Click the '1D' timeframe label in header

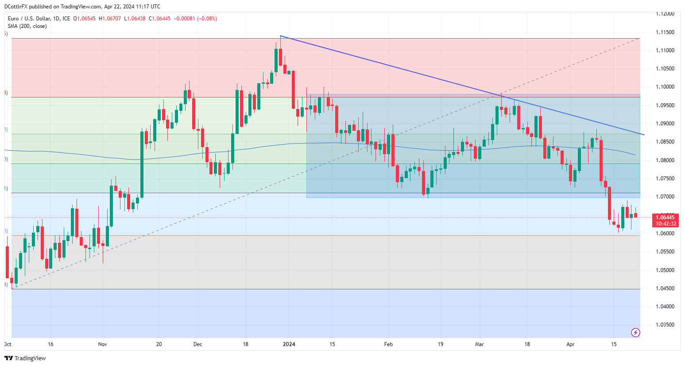(x=56, y=19)
